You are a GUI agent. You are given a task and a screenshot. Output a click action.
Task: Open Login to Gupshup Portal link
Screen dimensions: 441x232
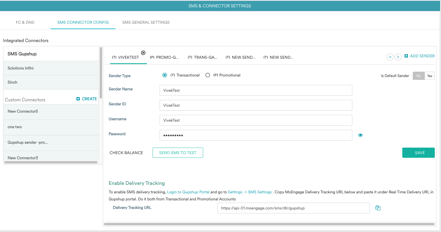(x=188, y=192)
